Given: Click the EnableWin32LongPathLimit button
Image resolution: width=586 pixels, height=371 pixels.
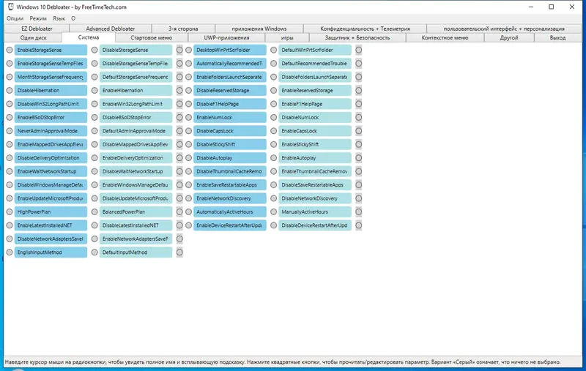Looking at the screenshot, I should (136, 104).
